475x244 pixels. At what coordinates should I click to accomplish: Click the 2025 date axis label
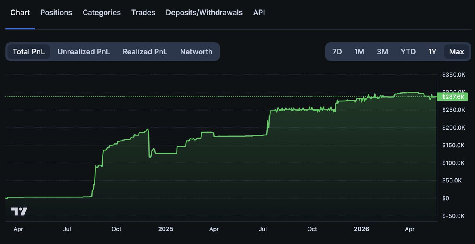[x=166, y=229]
